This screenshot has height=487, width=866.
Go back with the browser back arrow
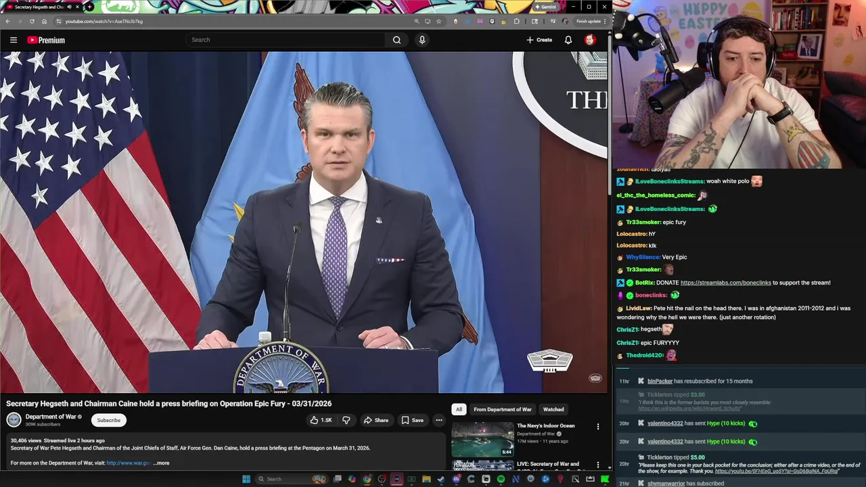(7, 21)
